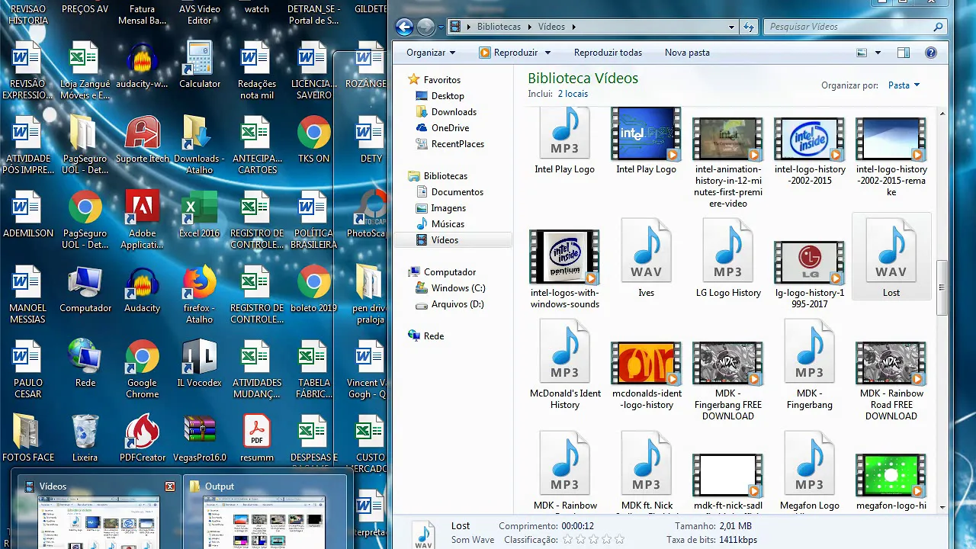
Task: Click Reproduzir todas button
Action: pyautogui.click(x=608, y=53)
